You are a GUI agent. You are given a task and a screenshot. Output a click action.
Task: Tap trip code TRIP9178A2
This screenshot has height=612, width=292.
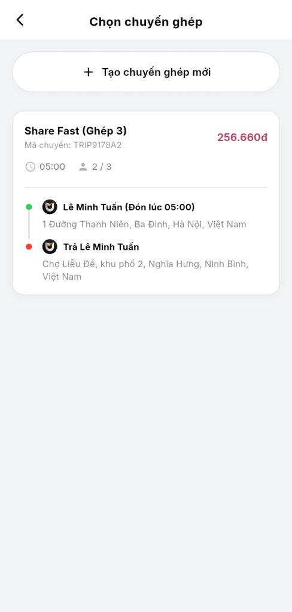coord(73,145)
